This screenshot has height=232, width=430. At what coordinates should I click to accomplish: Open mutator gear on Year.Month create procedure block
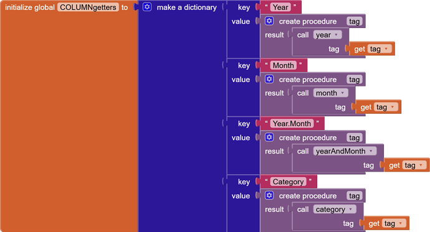click(269, 137)
